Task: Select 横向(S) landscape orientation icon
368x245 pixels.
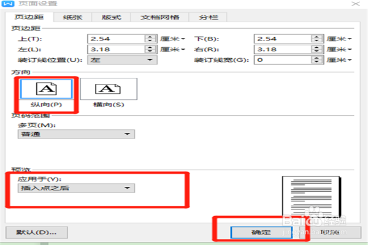Action: 109,89
